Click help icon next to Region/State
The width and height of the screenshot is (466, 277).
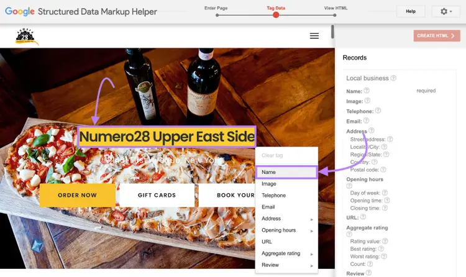click(x=386, y=154)
